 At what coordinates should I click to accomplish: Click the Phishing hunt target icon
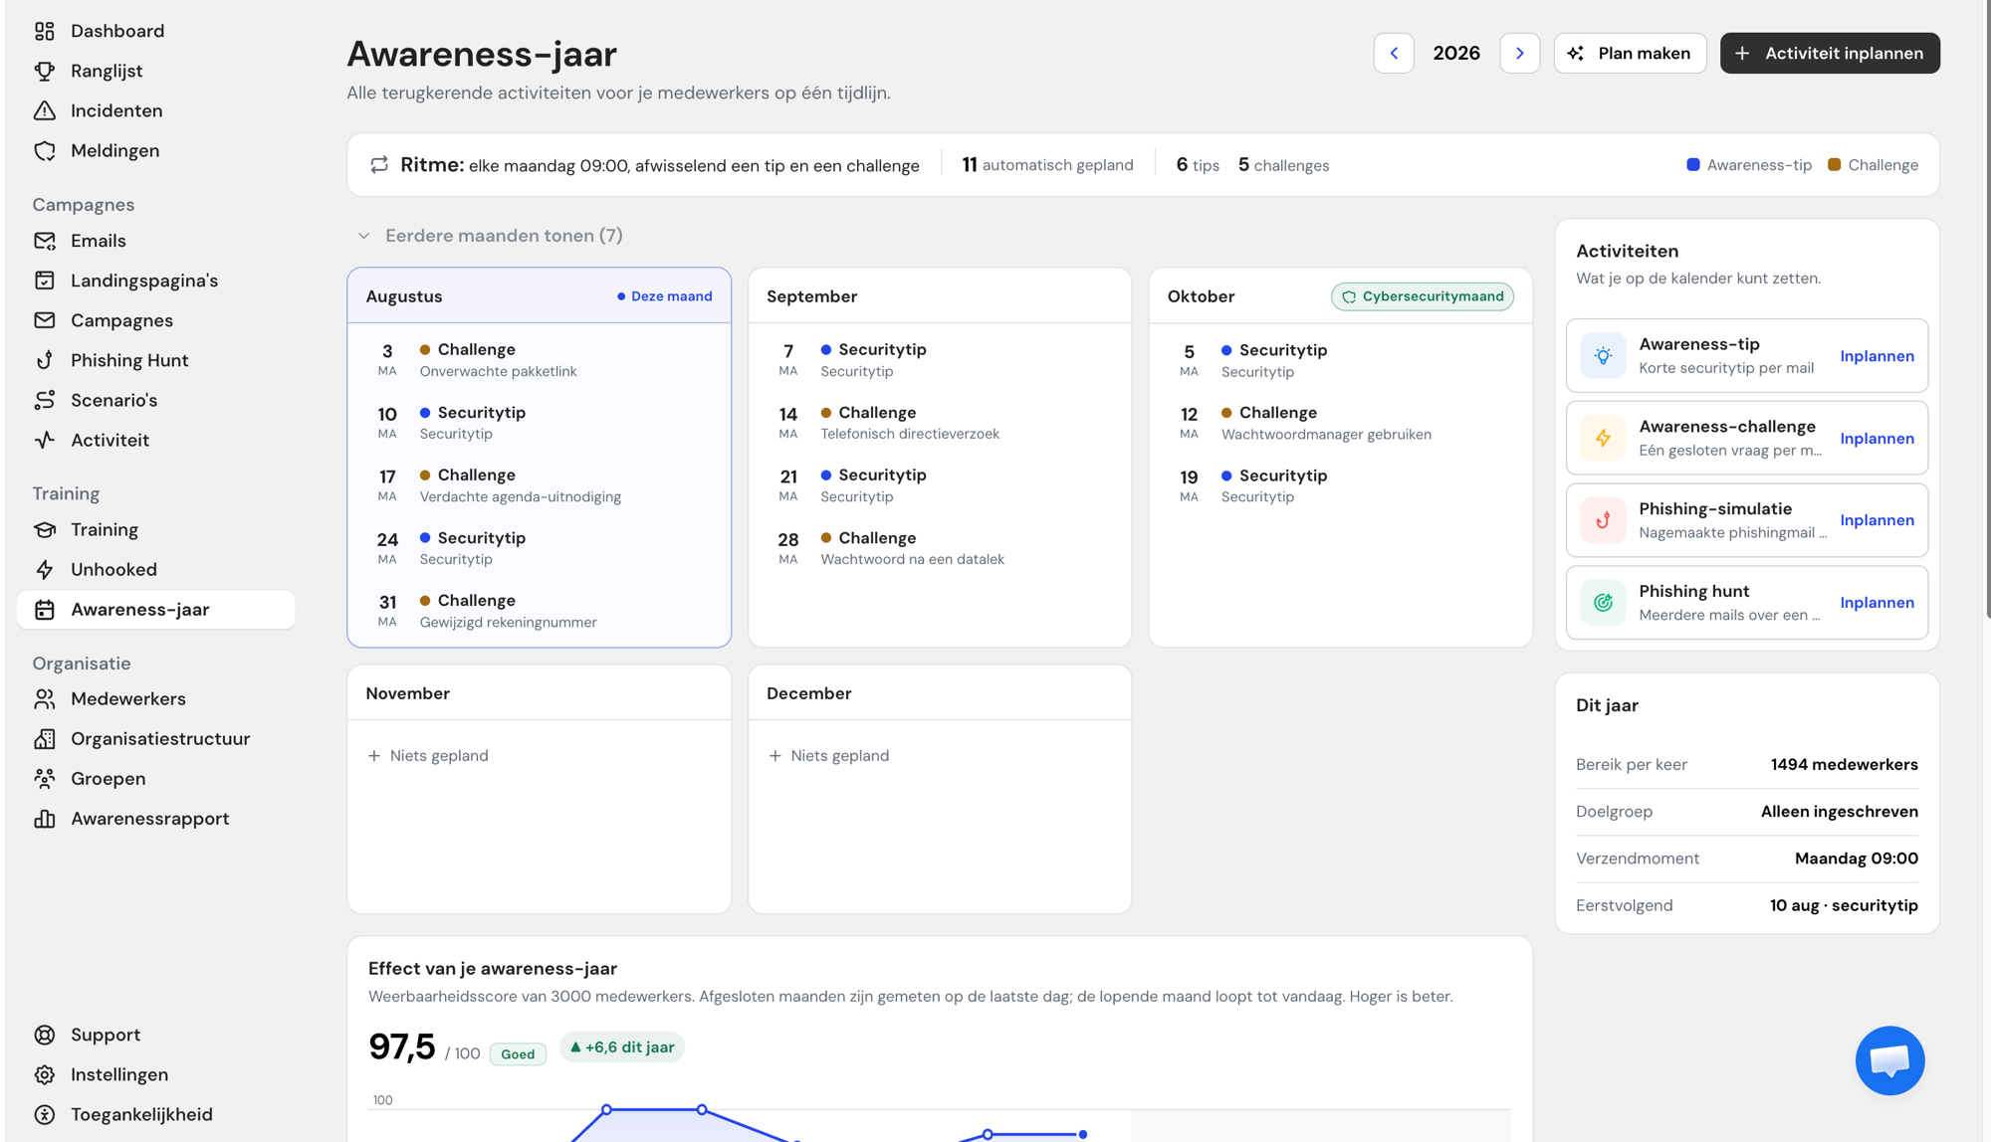pyautogui.click(x=1603, y=602)
